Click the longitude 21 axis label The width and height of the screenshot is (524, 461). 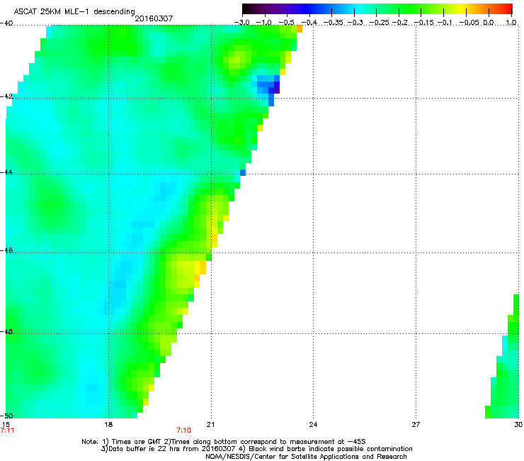pos(210,425)
